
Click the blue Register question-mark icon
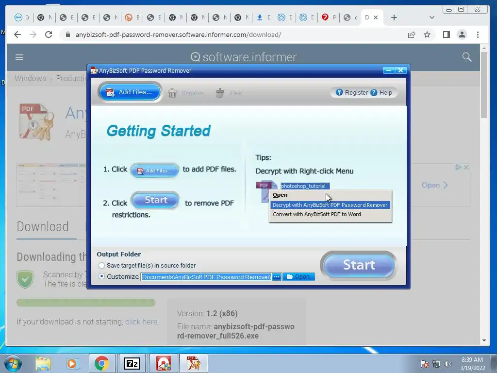pyautogui.click(x=339, y=92)
